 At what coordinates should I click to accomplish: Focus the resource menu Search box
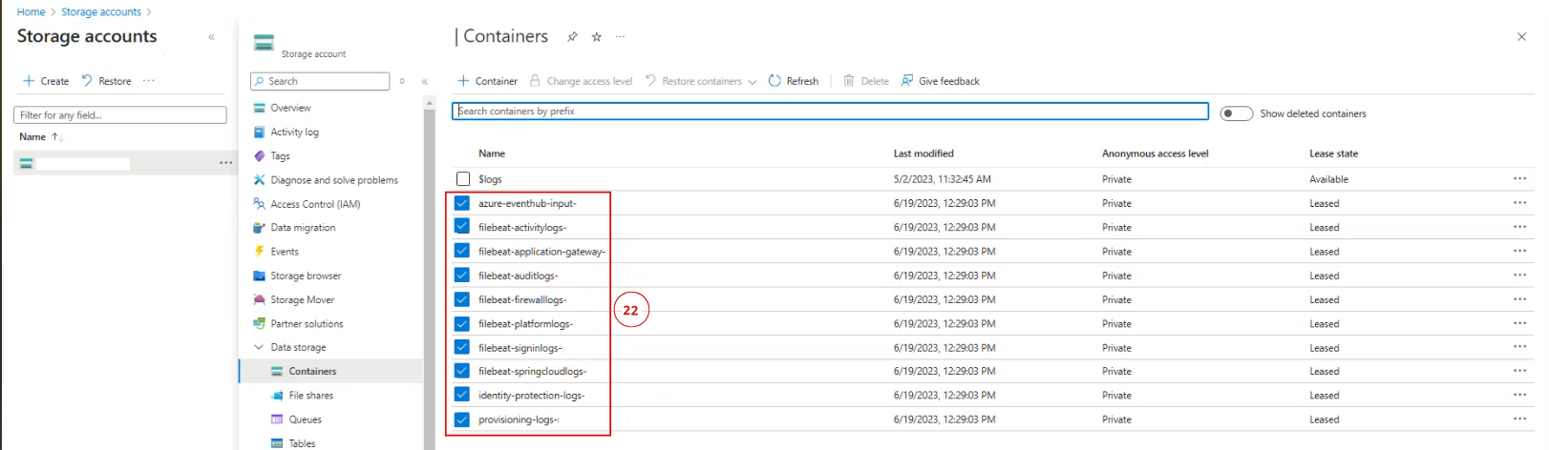(320, 82)
